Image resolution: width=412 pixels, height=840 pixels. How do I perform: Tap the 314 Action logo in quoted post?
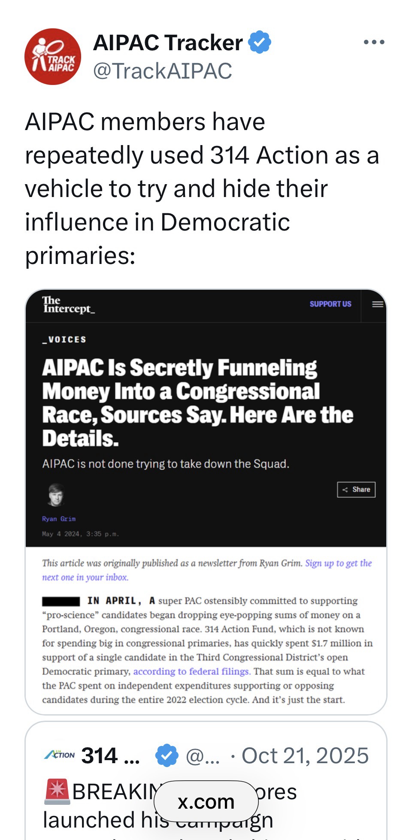[59, 755]
